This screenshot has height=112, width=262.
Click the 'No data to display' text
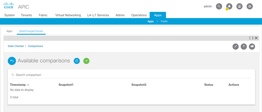(x=22, y=90)
